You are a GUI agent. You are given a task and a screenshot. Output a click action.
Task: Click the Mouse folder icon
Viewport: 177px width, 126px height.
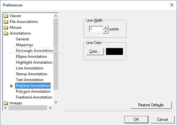pos(6,27)
